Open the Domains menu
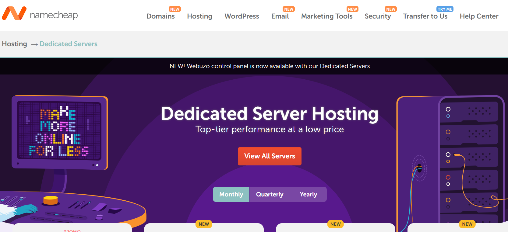This screenshot has width=508, height=232. (x=161, y=16)
